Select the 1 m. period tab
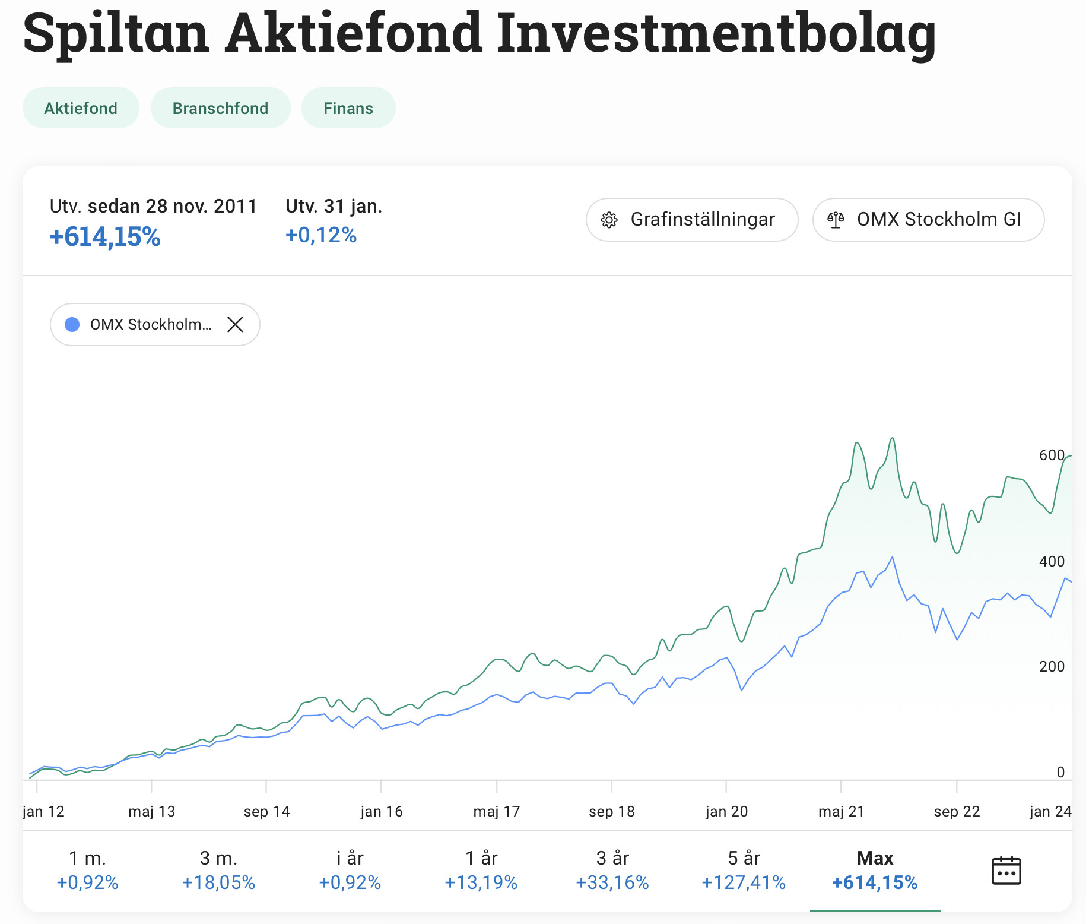 (x=88, y=870)
